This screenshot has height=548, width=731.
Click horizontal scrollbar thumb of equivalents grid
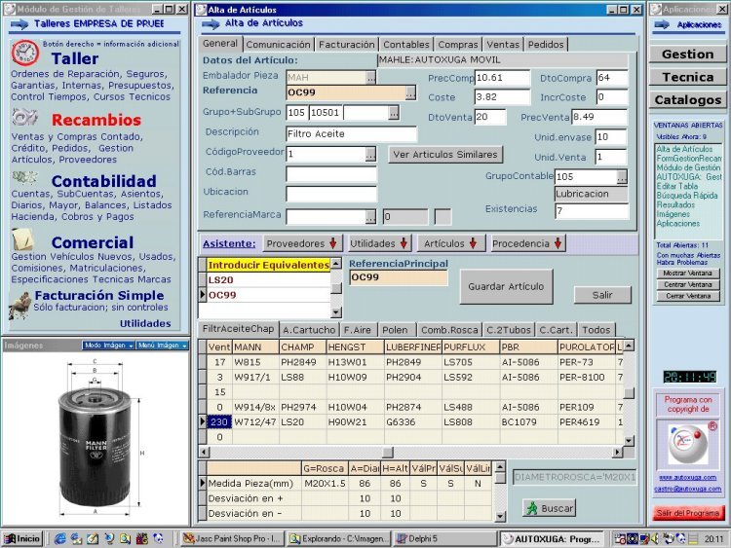click(388, 452)
